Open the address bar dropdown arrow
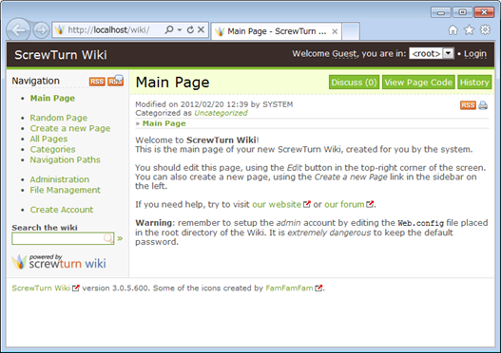The image size is (501, 353). pos(180,29)
